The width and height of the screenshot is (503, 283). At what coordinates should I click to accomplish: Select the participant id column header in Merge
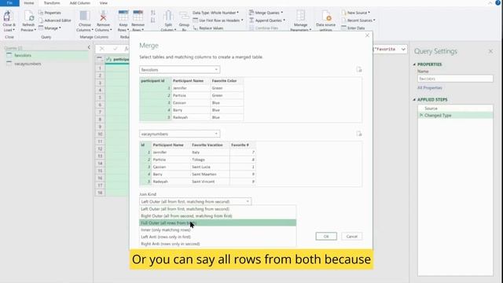click(156, 81)
